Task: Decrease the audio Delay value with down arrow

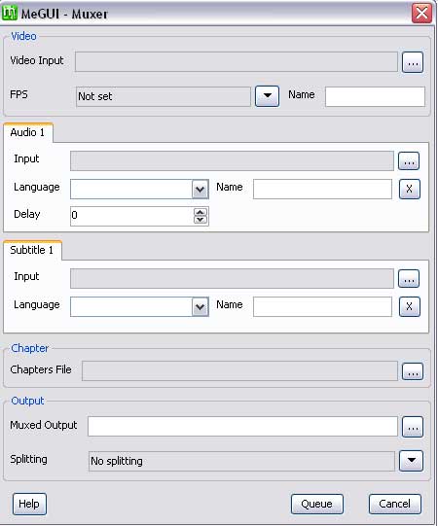Action: 201,220
